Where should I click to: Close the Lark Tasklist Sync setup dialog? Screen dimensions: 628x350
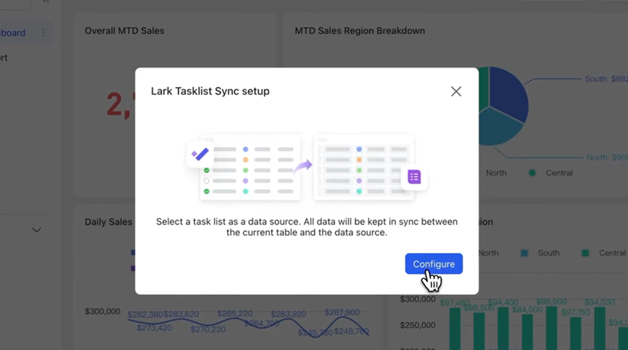(x=456, y=91)
